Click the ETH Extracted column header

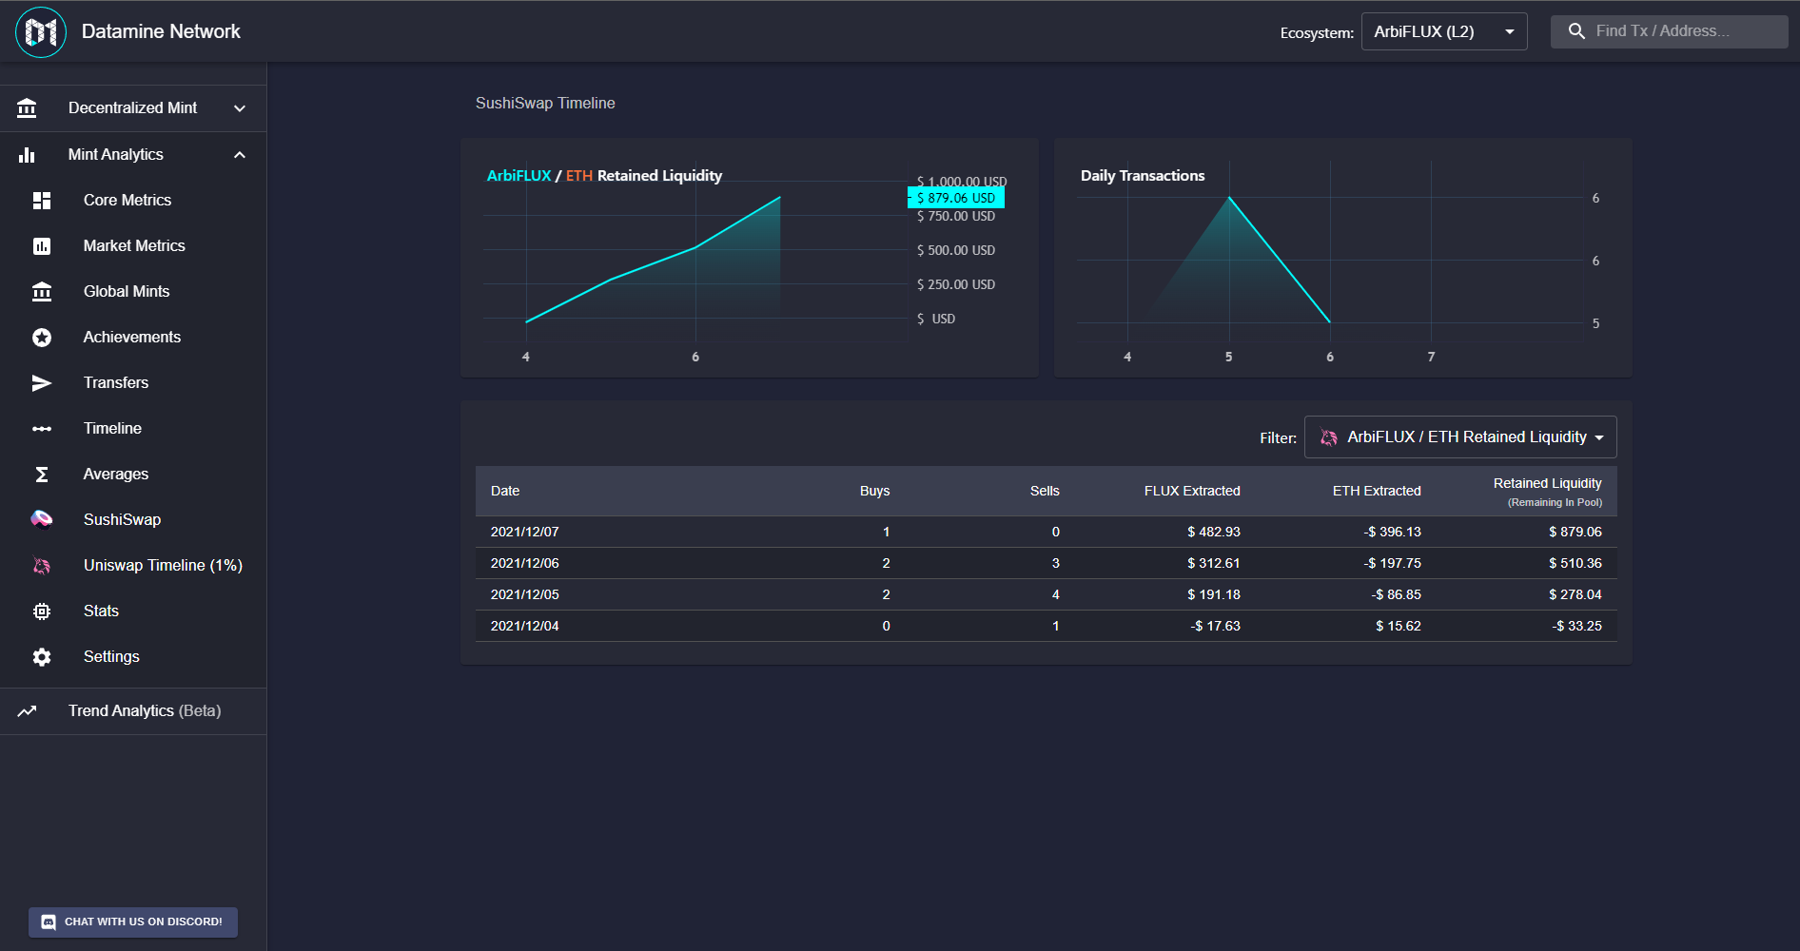(1377, 492)
